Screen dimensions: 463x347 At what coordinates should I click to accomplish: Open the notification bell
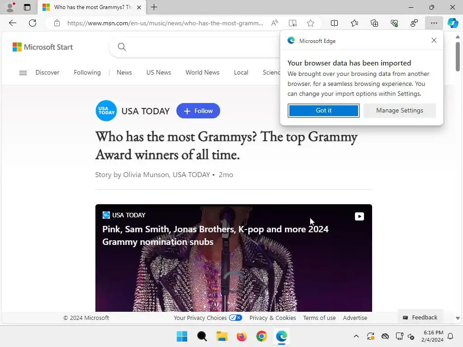coord(451,336)
